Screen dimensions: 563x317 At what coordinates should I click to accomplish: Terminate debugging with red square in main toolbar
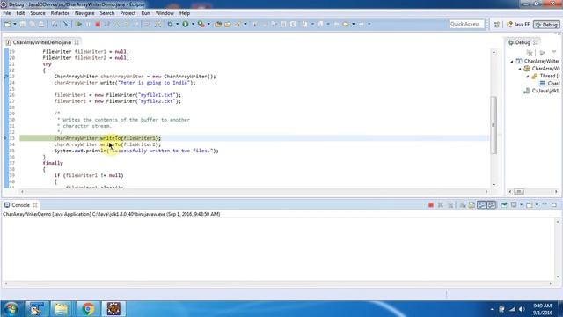98,24
